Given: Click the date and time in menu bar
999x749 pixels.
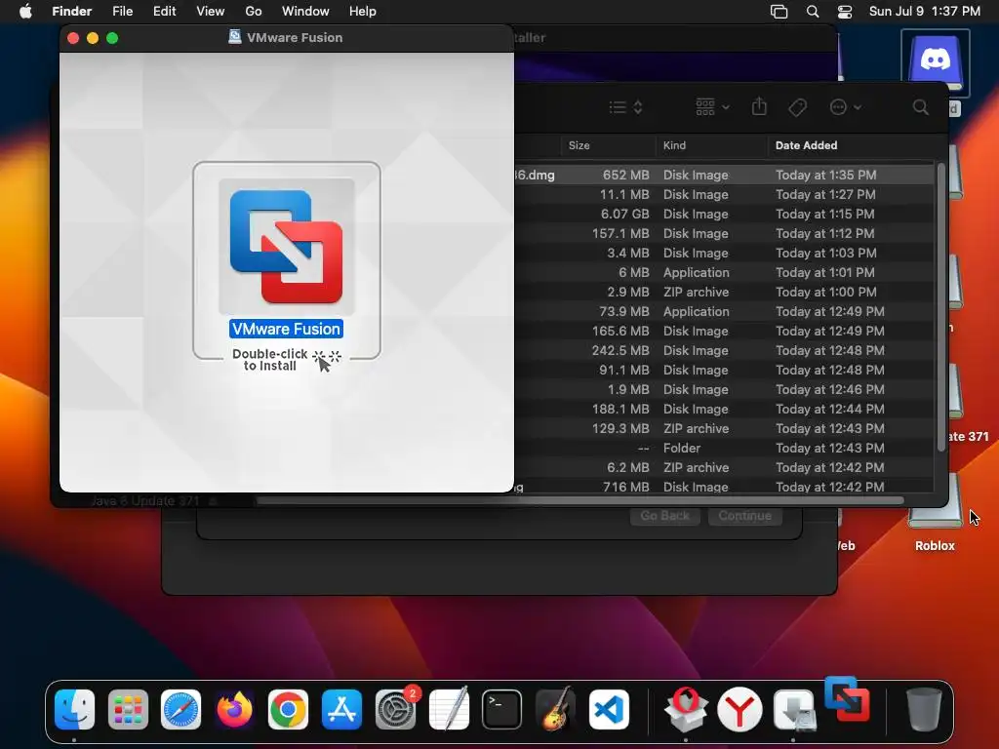Looking at the screenshot, I should click(x=925, y=11).
